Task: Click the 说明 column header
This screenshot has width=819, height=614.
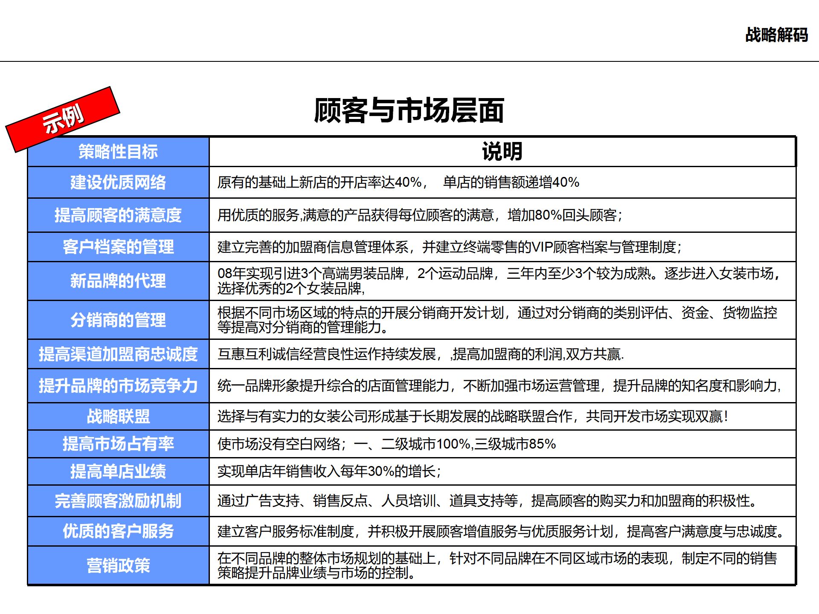Action: pyautogui.click(x=502, y=152)
